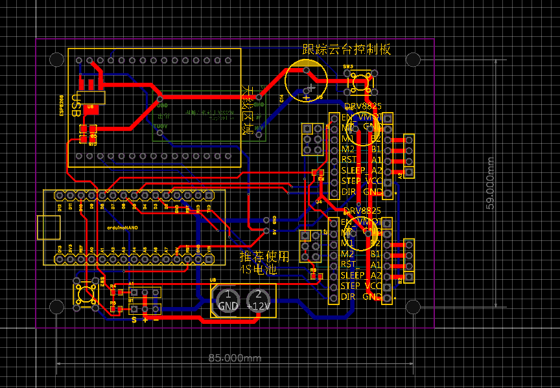Select the board title text 跟踪云台控制板
Viewport: 560px width, 388px height.
pyautogui.click(x=346, y=49)
